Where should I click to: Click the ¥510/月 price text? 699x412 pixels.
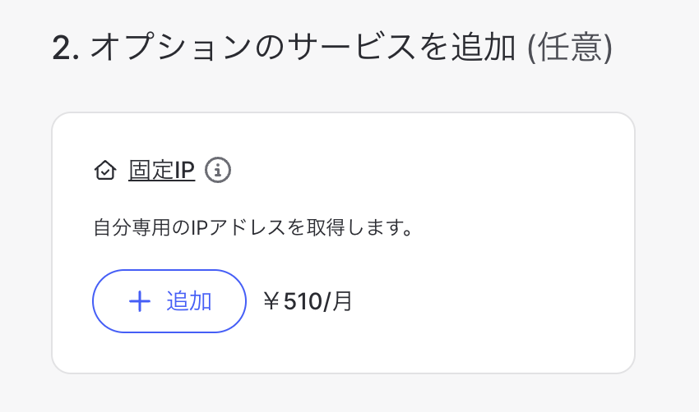[x=307, y=301]
